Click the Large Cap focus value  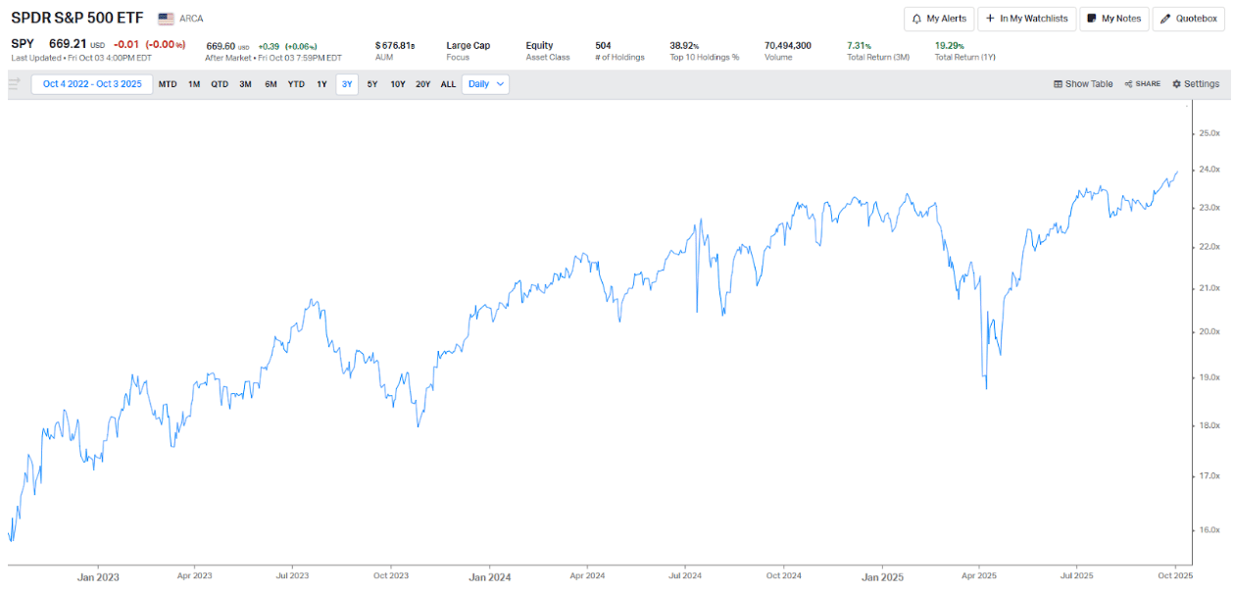click(469, 45)
